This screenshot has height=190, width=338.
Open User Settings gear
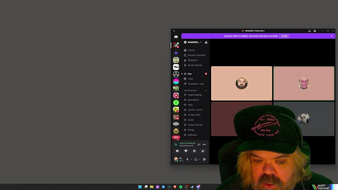204,159
